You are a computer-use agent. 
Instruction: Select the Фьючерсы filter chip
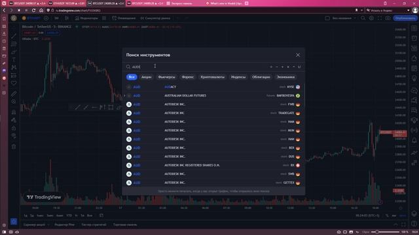166,77
